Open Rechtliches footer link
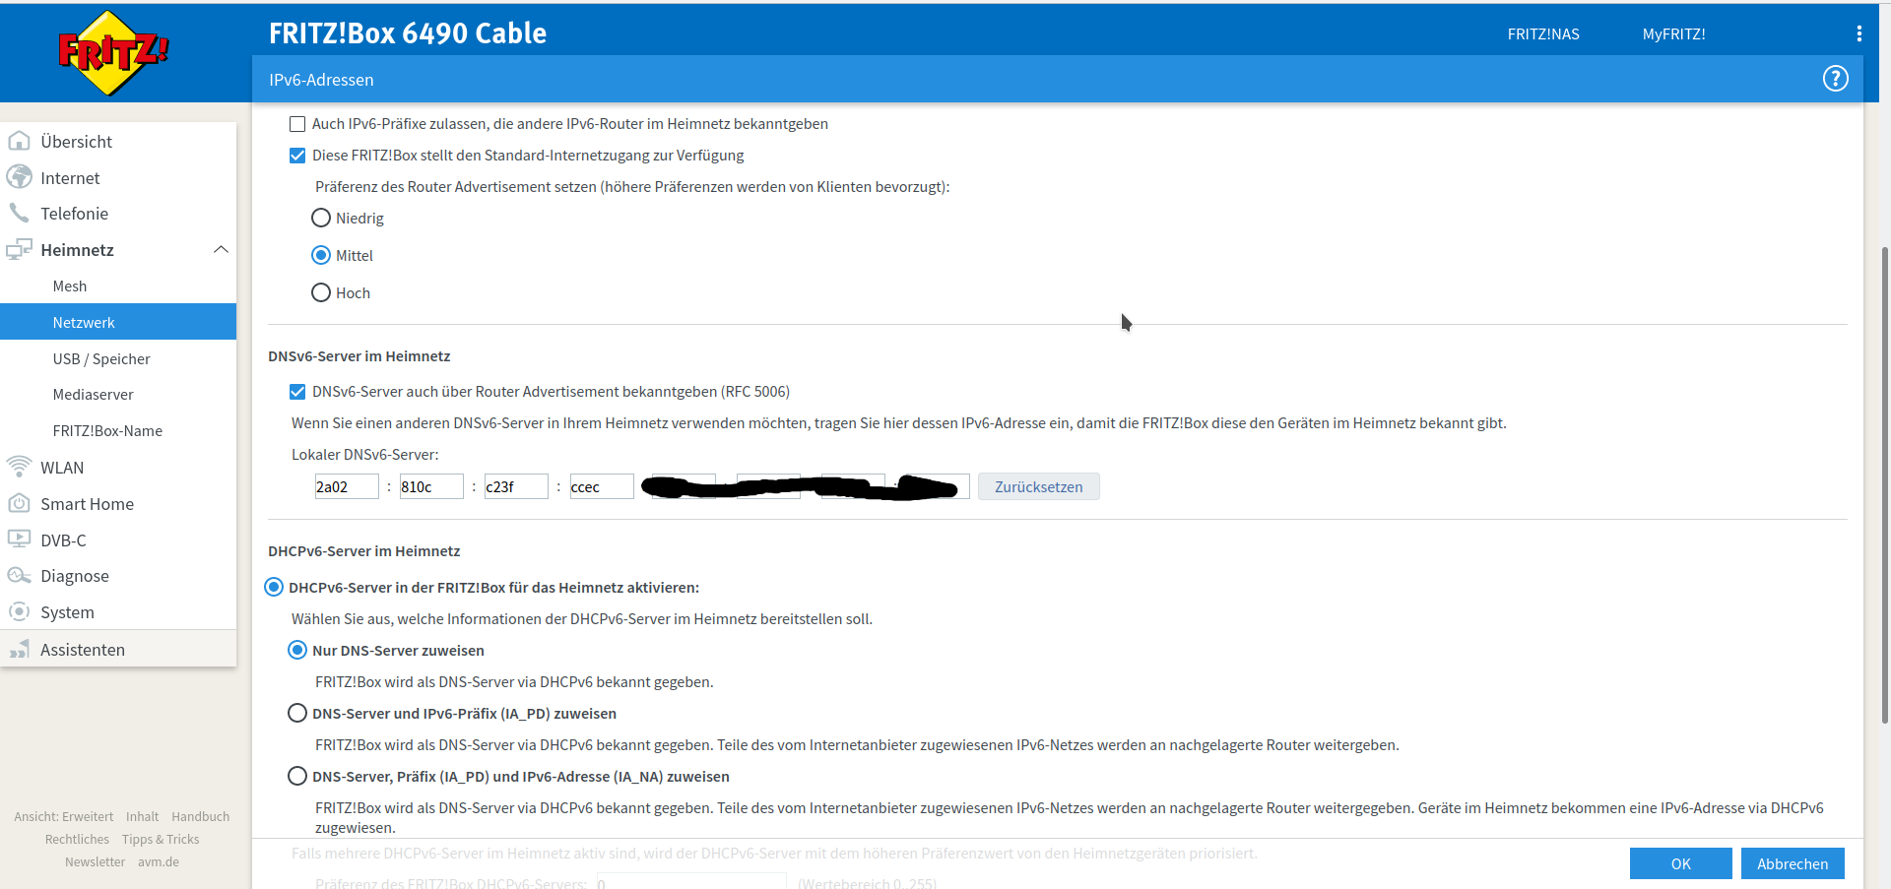1891x889 pixels. [x=77, y=839]
